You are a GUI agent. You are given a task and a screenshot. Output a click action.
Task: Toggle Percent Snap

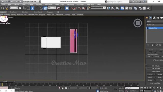click(80, 8)
